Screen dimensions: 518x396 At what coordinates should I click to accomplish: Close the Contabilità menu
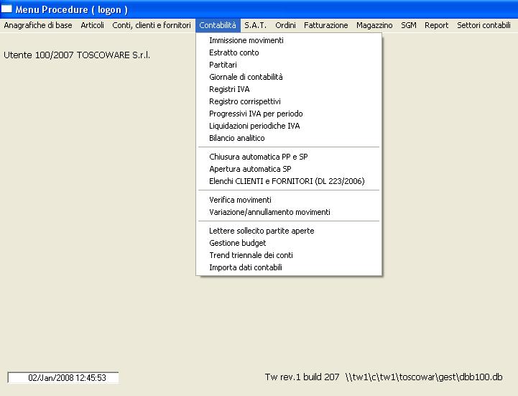point(218,25)
